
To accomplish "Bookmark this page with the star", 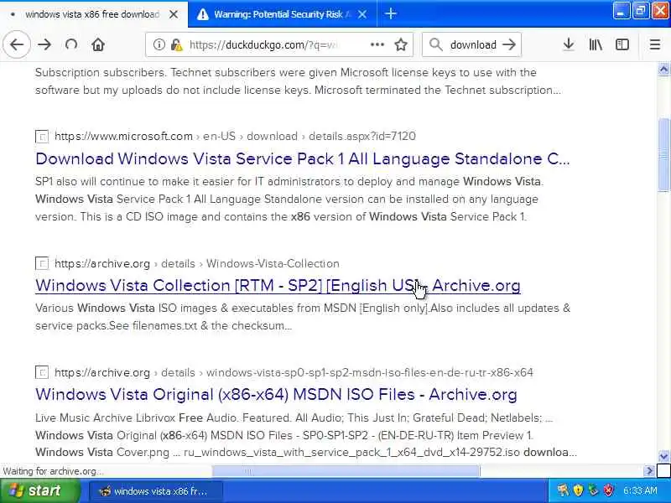I will click(401, 44).
